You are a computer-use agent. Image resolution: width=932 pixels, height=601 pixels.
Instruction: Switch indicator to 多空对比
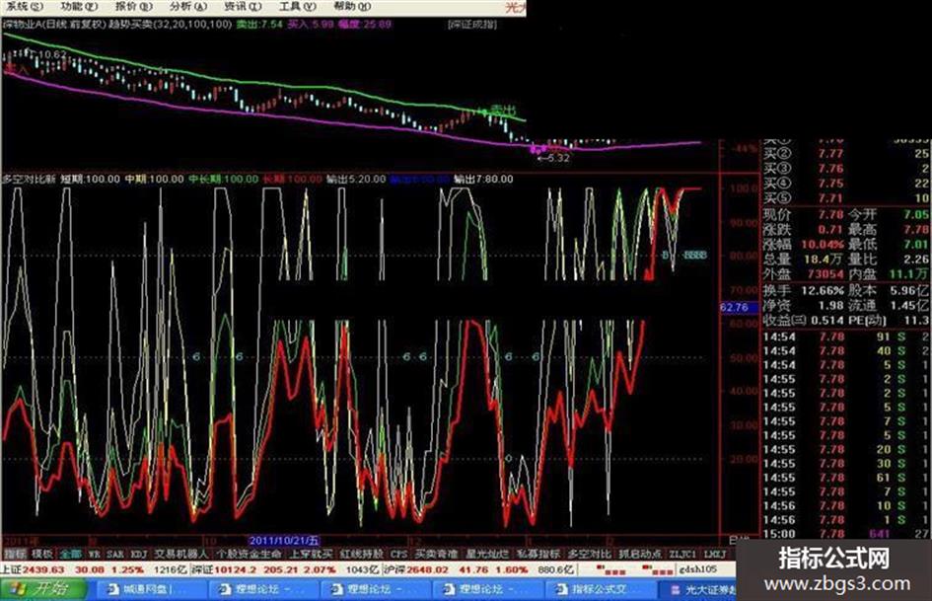tap(589, 554)
